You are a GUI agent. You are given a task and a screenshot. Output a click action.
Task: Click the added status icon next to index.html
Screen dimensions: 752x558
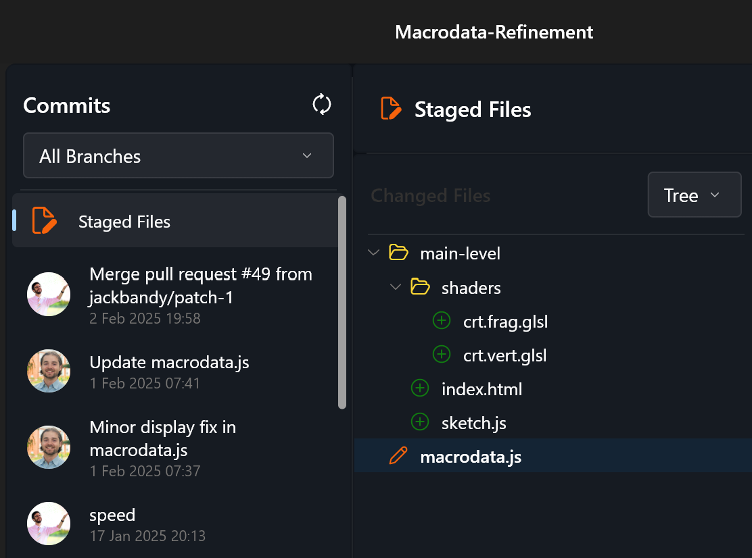point(419,388)
